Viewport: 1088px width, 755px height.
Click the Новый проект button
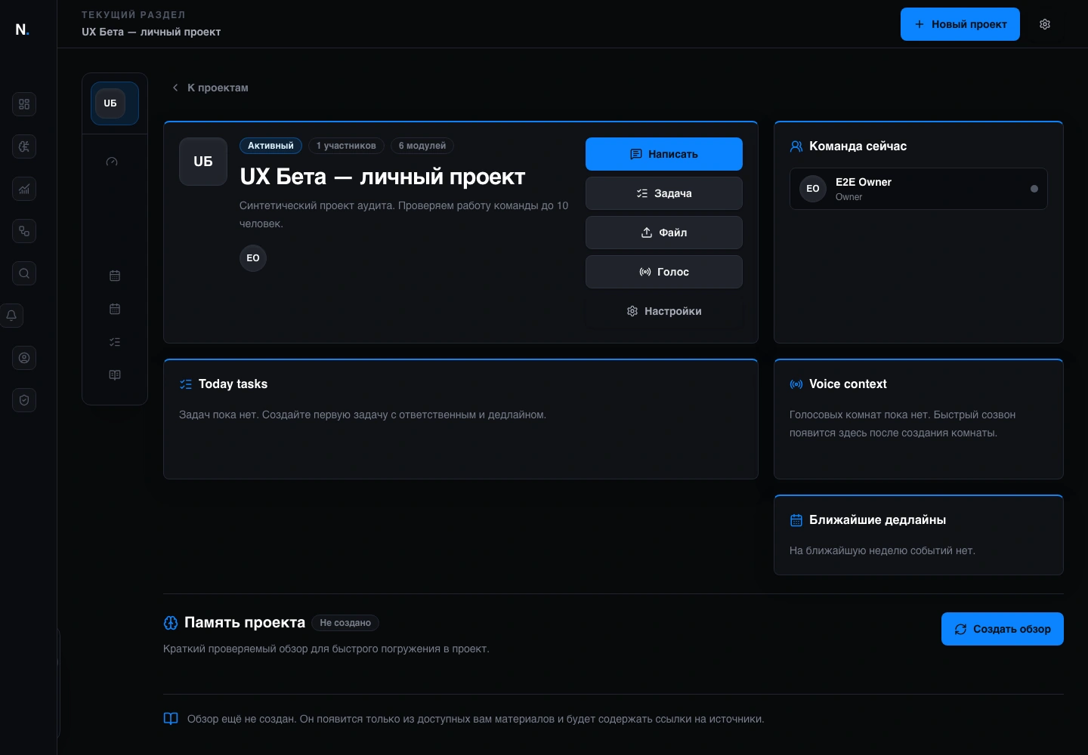960,24
